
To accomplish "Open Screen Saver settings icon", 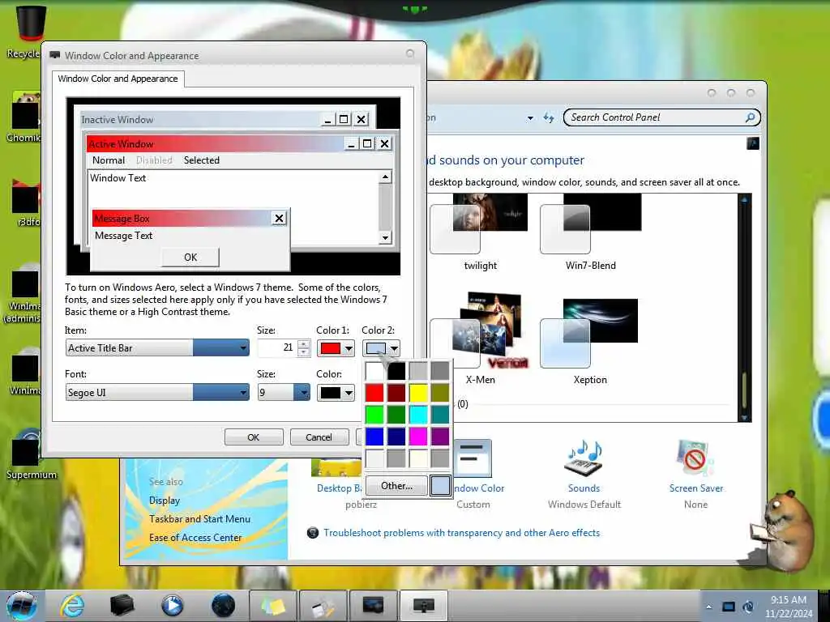I will (695, 458).
